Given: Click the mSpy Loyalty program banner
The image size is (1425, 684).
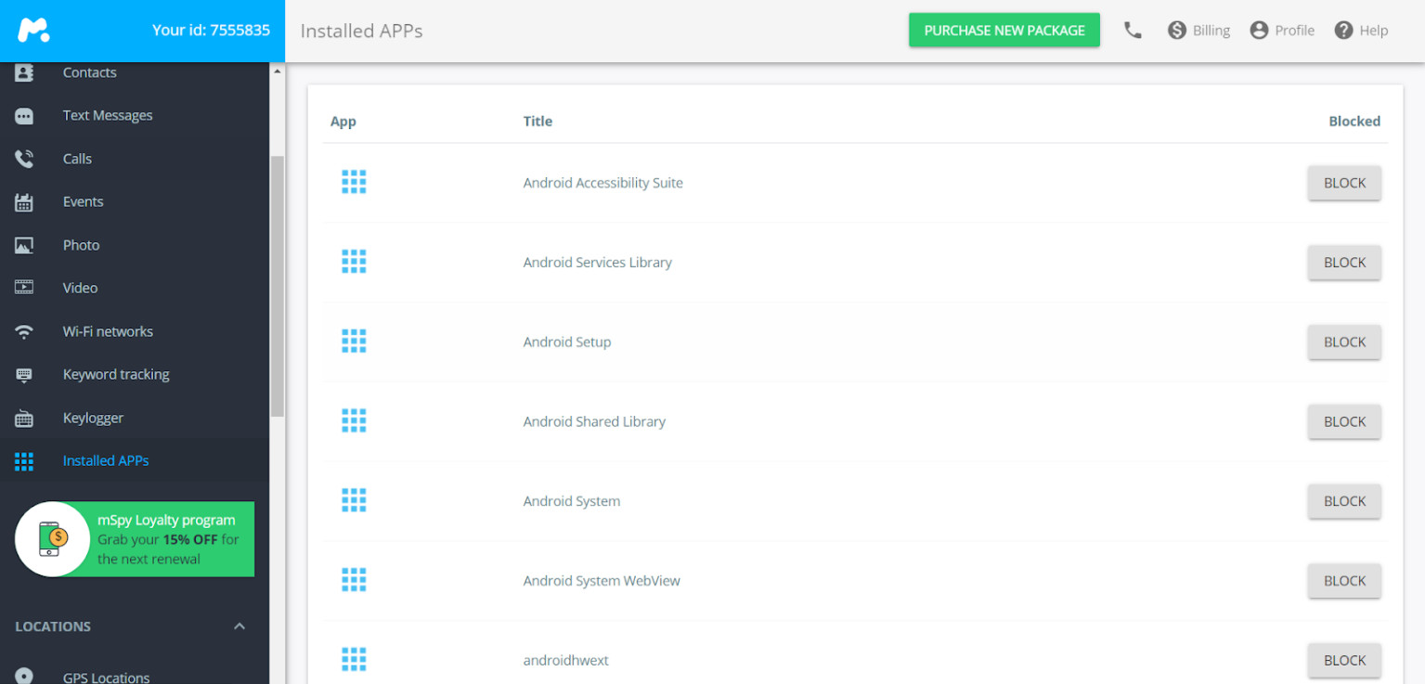Looking at the screenshot, I should coord(135,539).
